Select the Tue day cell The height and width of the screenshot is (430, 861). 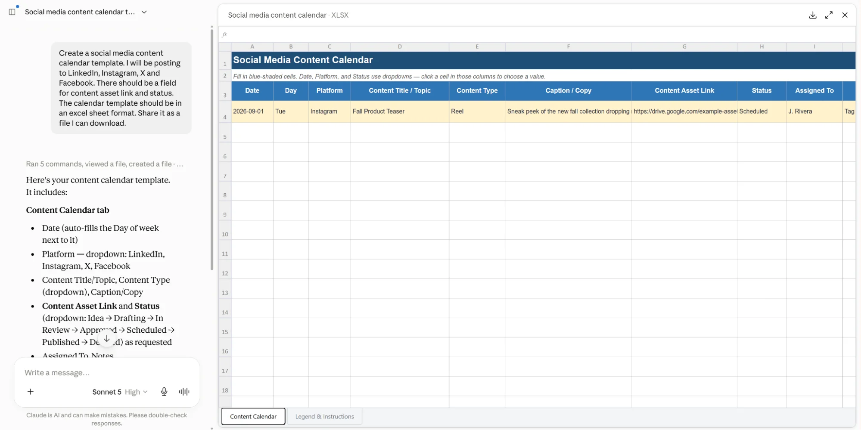291,111
